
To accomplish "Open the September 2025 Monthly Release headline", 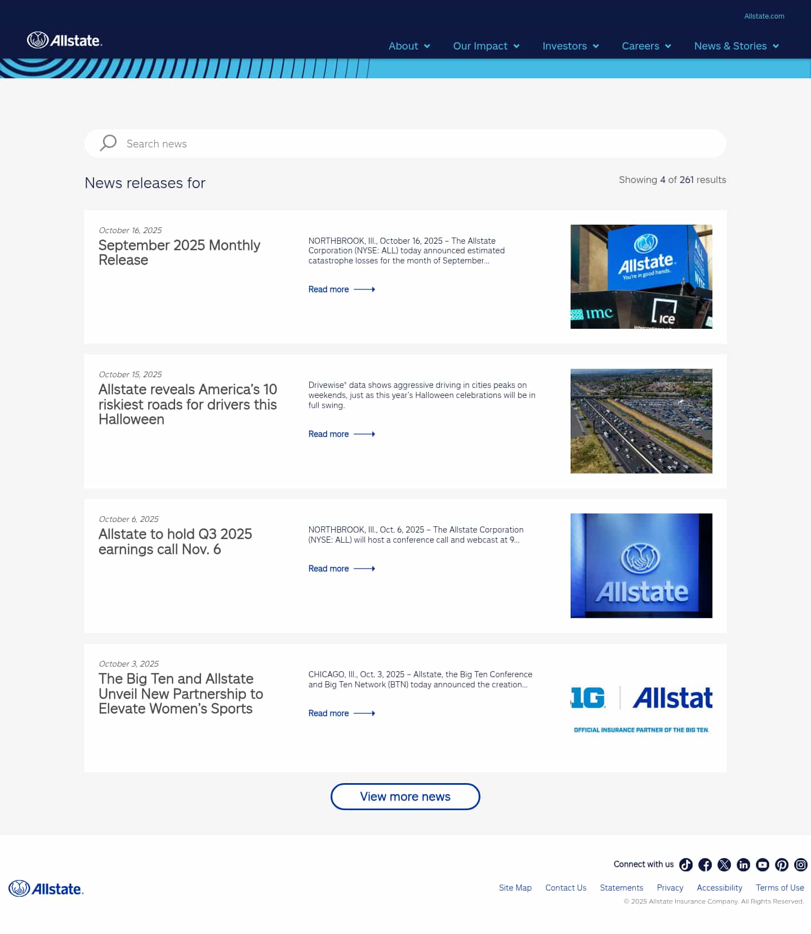I will tap(179, 252).
